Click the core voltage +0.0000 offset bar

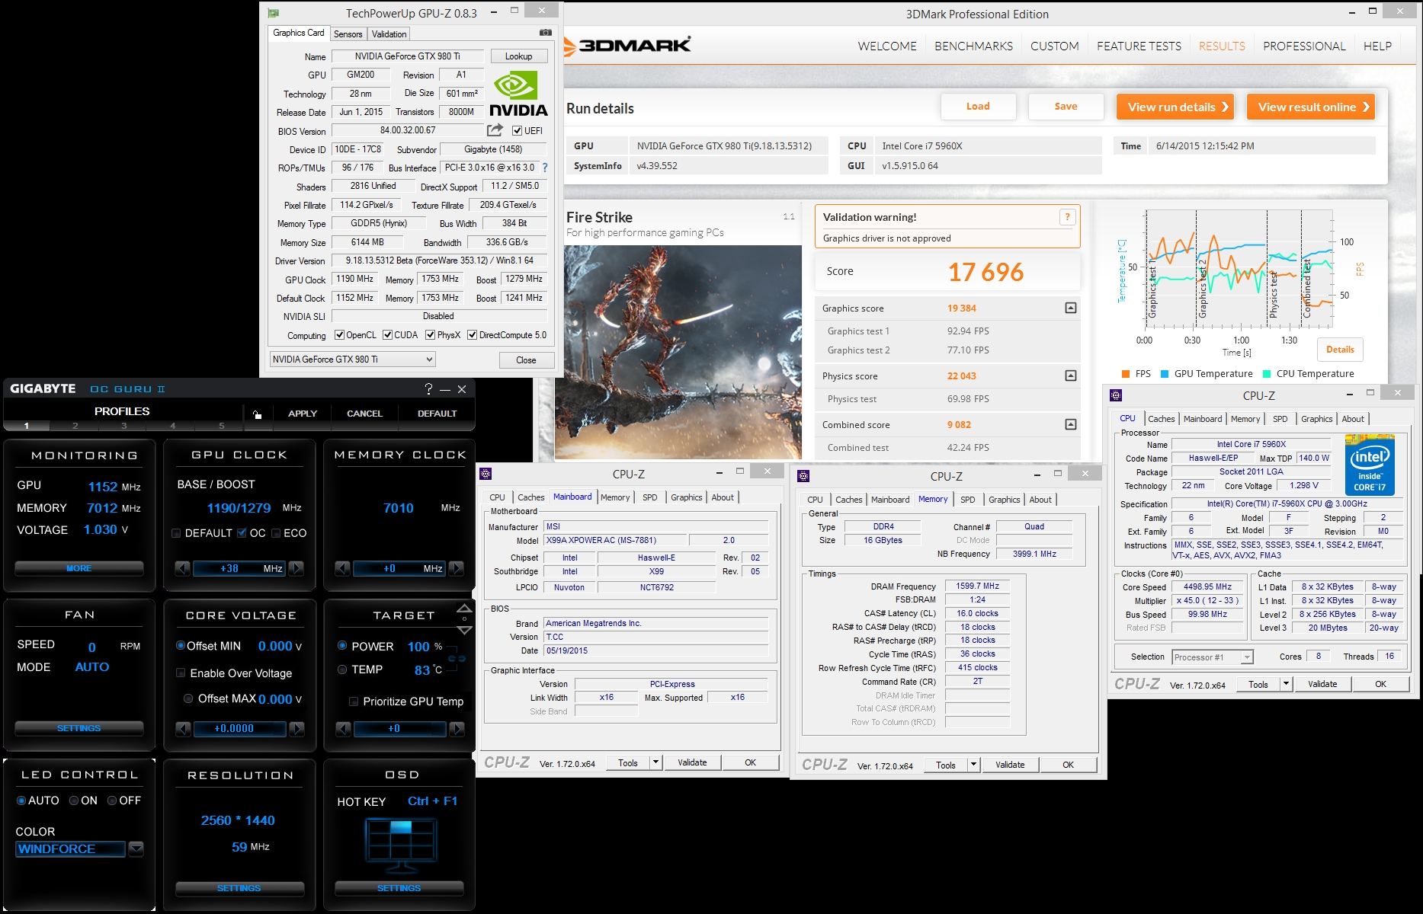(239, 729)
